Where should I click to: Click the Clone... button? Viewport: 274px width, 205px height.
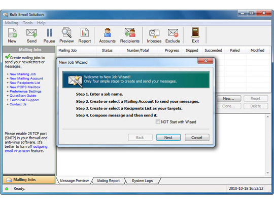pyautogui.click(x=229, y=106)
